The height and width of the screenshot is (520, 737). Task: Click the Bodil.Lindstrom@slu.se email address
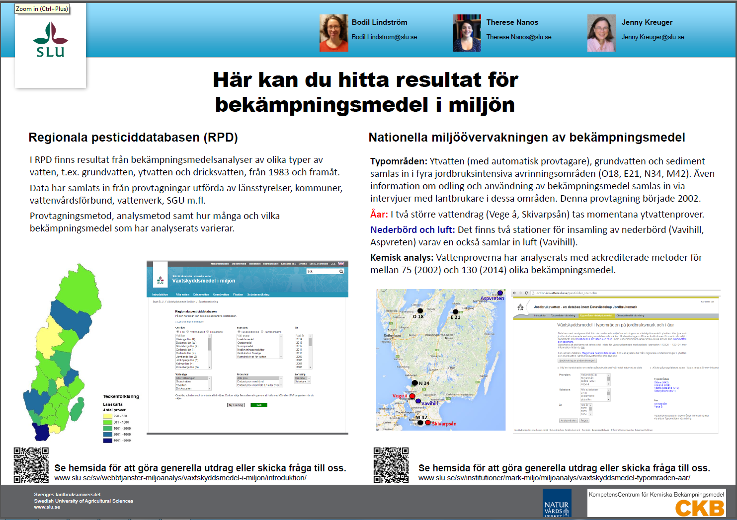384,37
